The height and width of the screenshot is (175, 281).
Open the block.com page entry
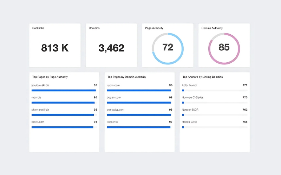click(38, 122)
